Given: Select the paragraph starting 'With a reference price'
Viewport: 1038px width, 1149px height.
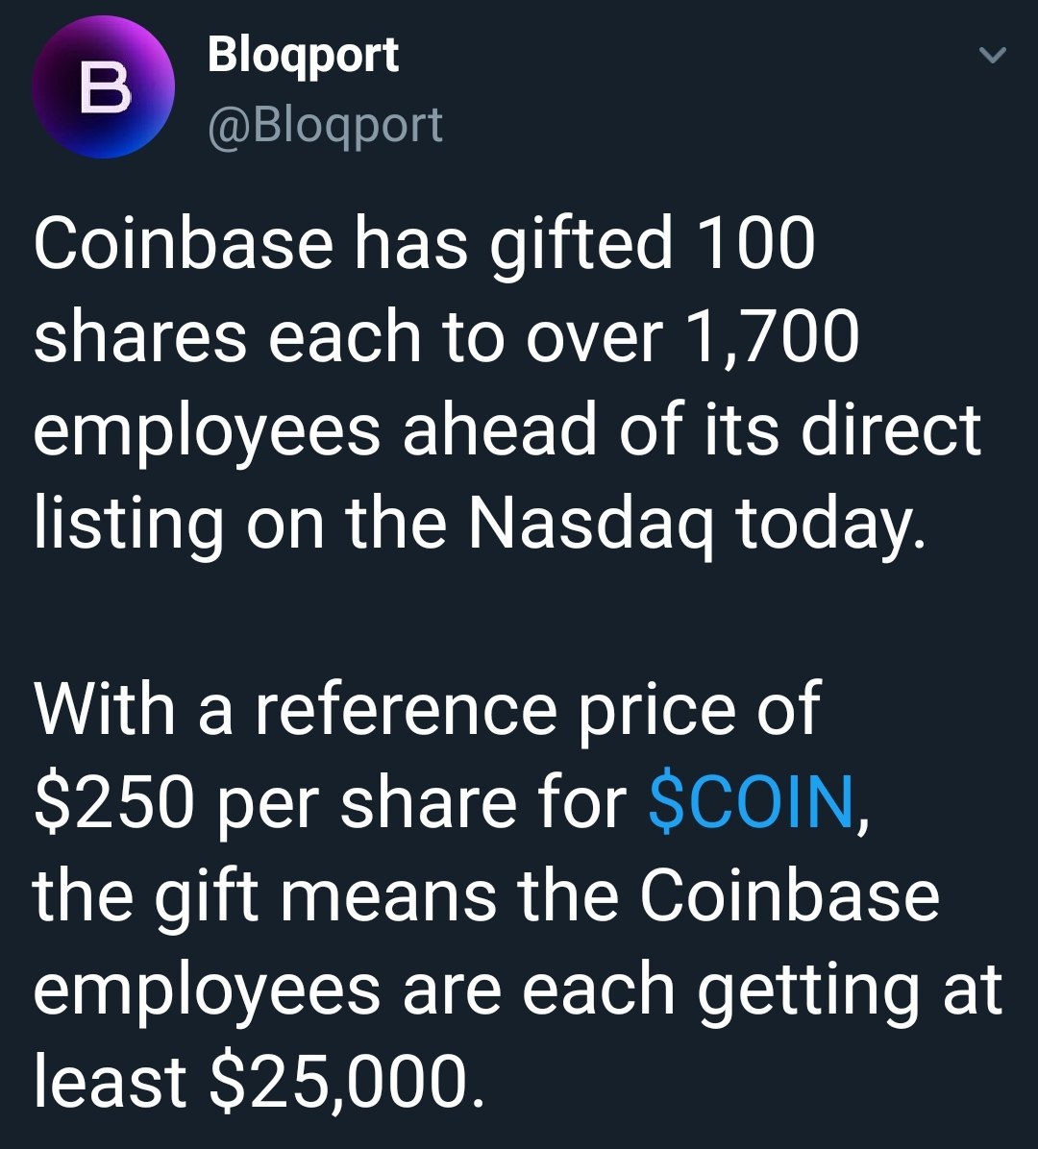Looking at the screenshot, I should coord(517,895).
